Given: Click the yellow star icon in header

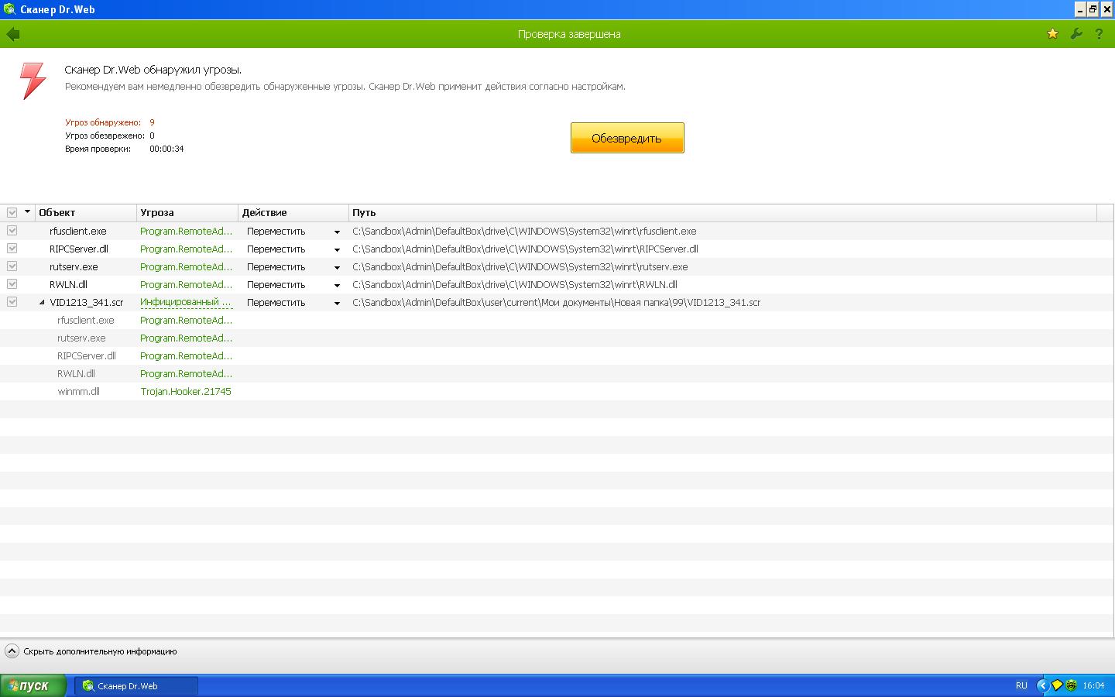Looking at the screenshot, I should 1052,34.
